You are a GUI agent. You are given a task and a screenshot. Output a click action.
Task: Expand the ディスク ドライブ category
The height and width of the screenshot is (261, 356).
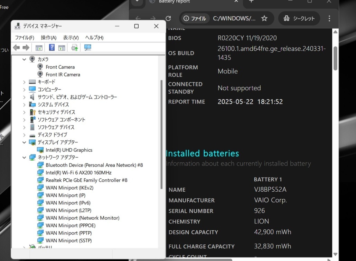[x=24, y=135]
